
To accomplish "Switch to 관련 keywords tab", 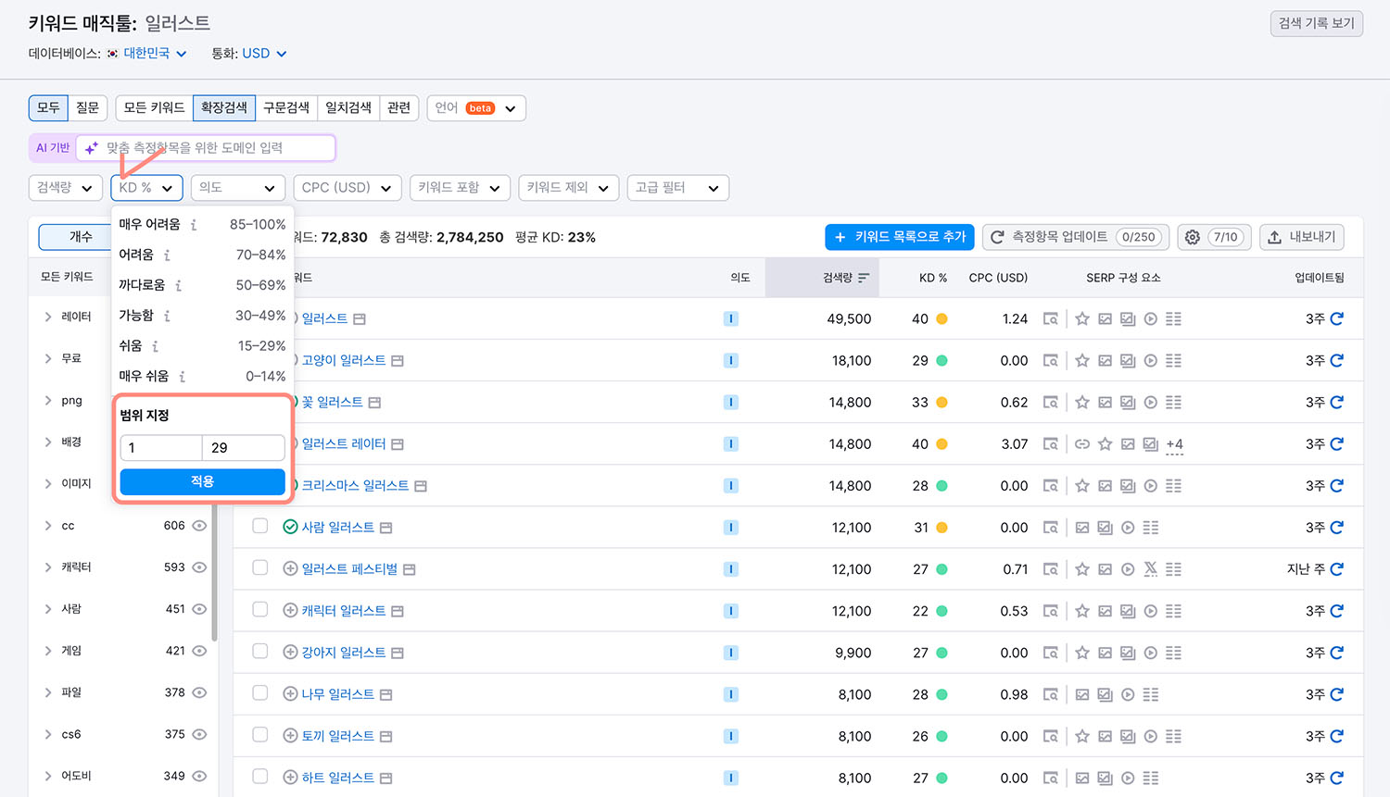I will point(399,108).
